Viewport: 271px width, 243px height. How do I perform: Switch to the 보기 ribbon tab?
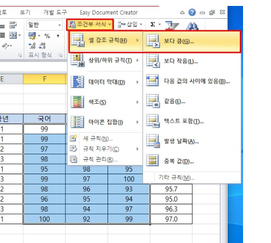tap(25, 12)
